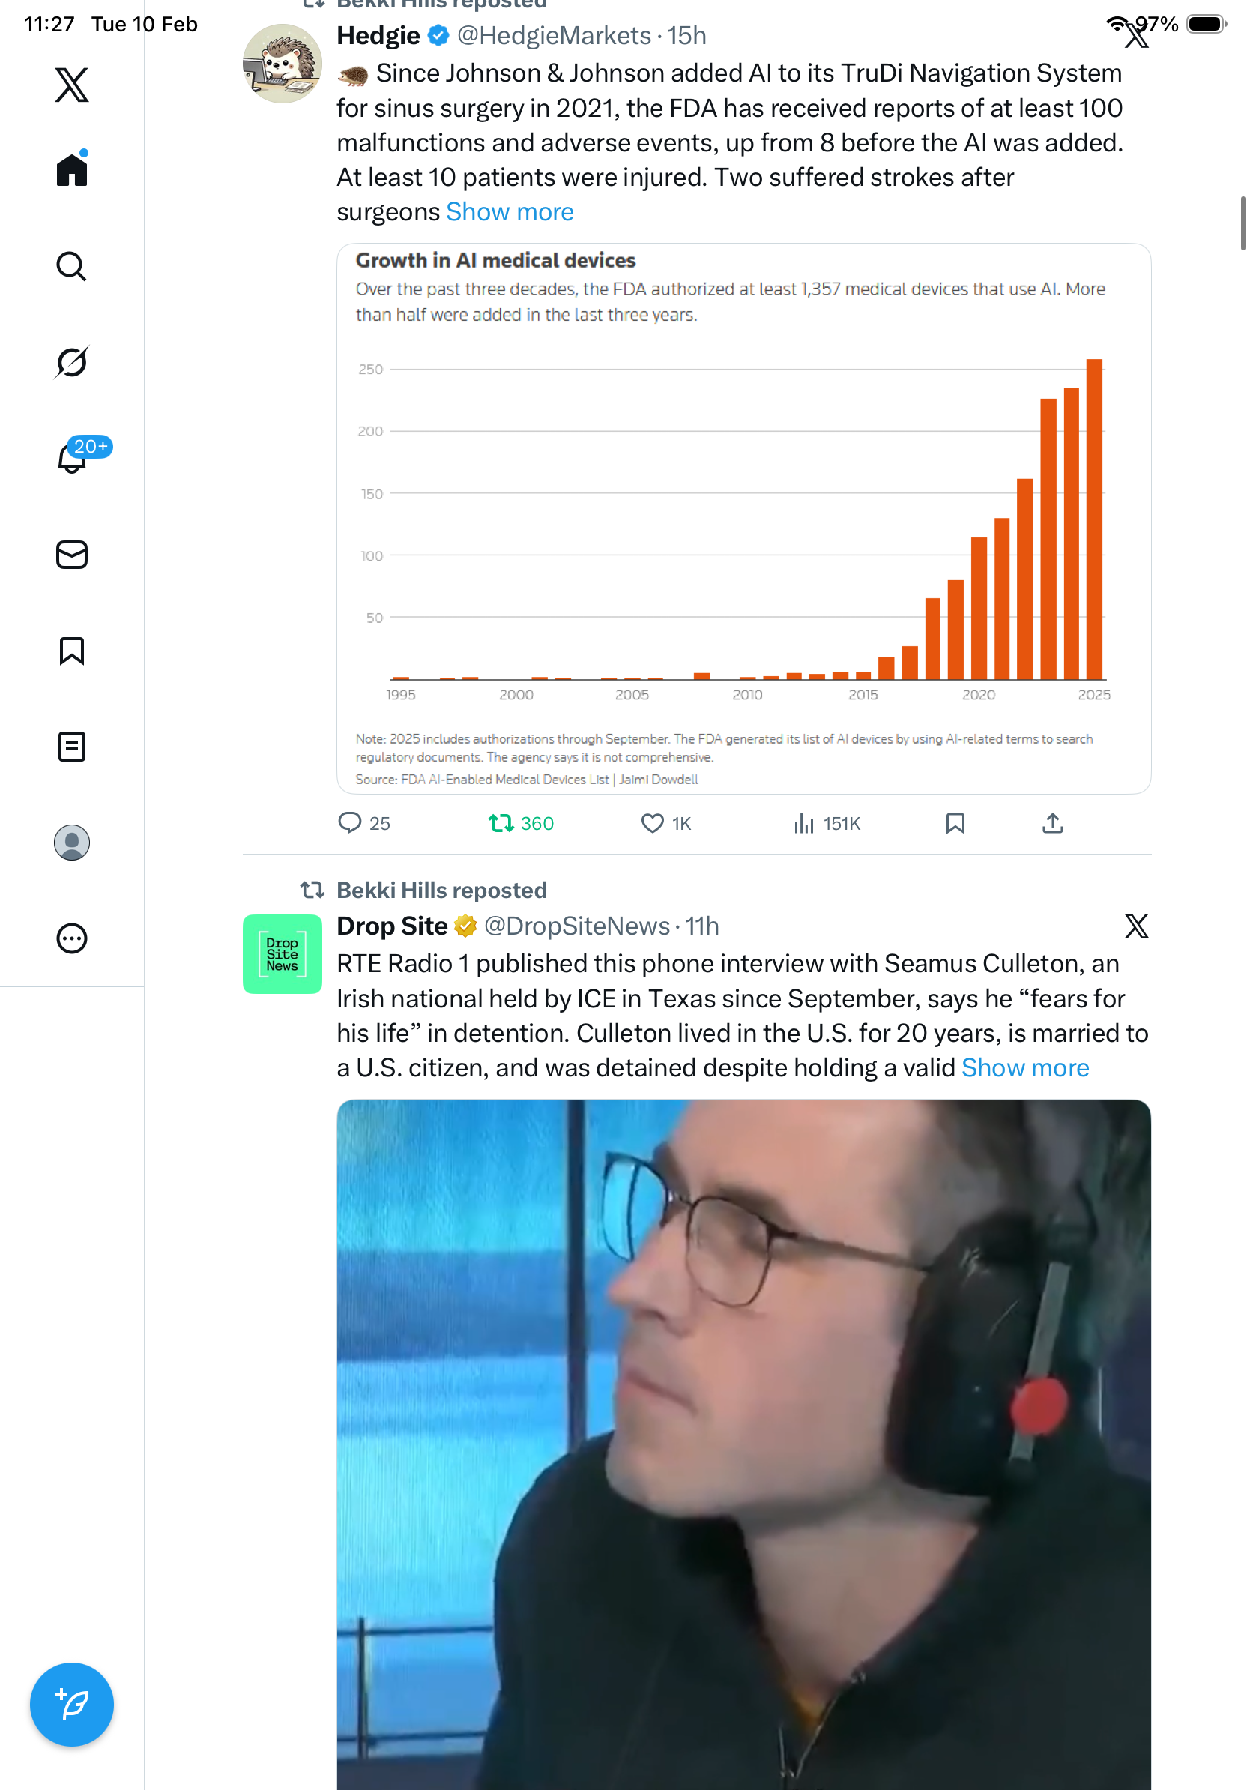This screenshot has width=1250, height=1790.
Task: Reply to Hedgie post with 25 comments
Action: [x=364, y=823]
